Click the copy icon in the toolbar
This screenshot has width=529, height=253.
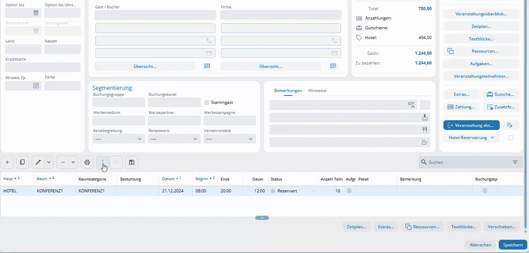[x=22, y=162]
